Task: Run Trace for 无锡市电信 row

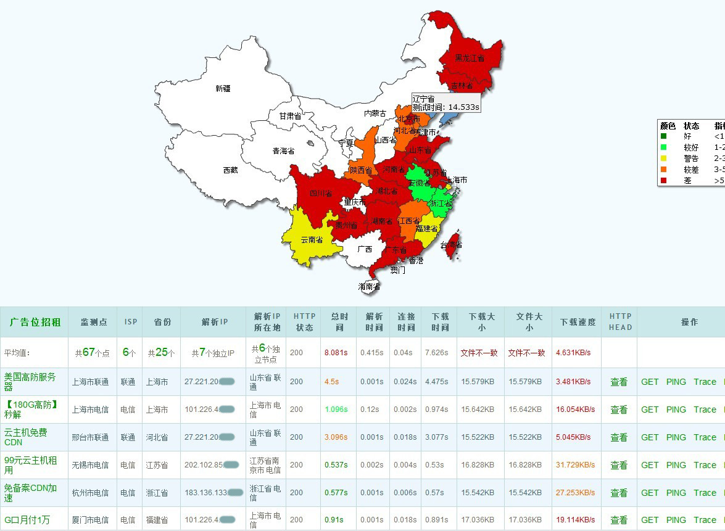Action: coord(705,465)
